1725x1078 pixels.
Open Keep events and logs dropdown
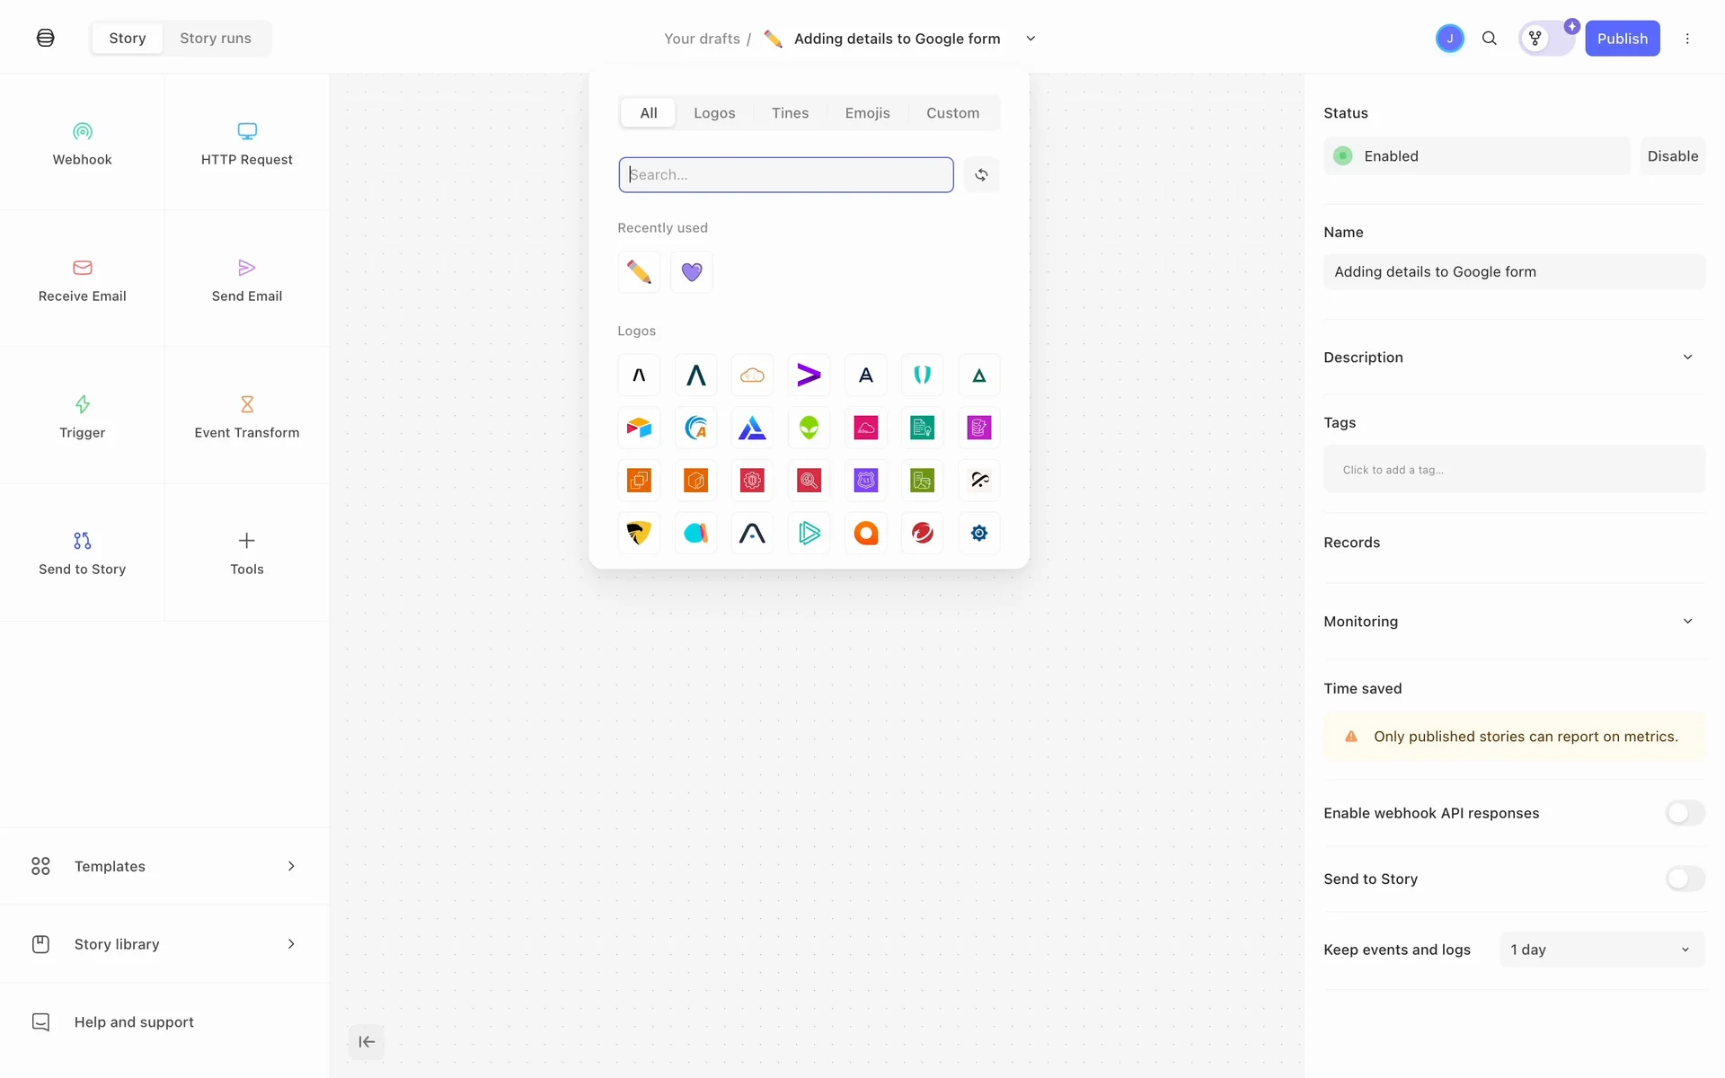(1601, 950)
